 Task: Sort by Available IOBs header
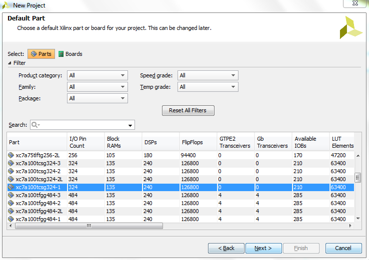click(x=310, y=142)
